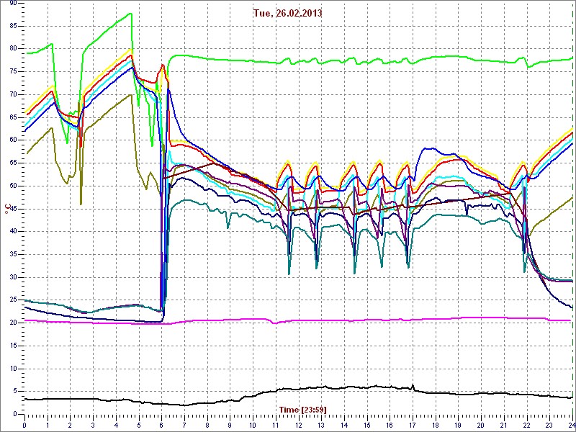Select the 85 value on the temperature axis

pyautogui.click(x=13, y=26)
